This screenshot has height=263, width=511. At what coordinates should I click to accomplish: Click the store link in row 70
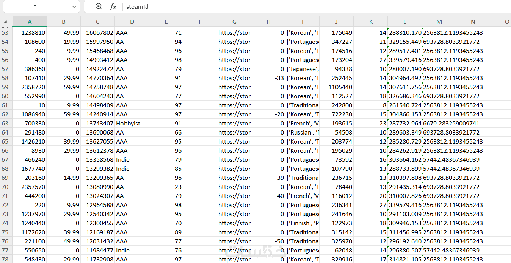[x=234, y=187]
